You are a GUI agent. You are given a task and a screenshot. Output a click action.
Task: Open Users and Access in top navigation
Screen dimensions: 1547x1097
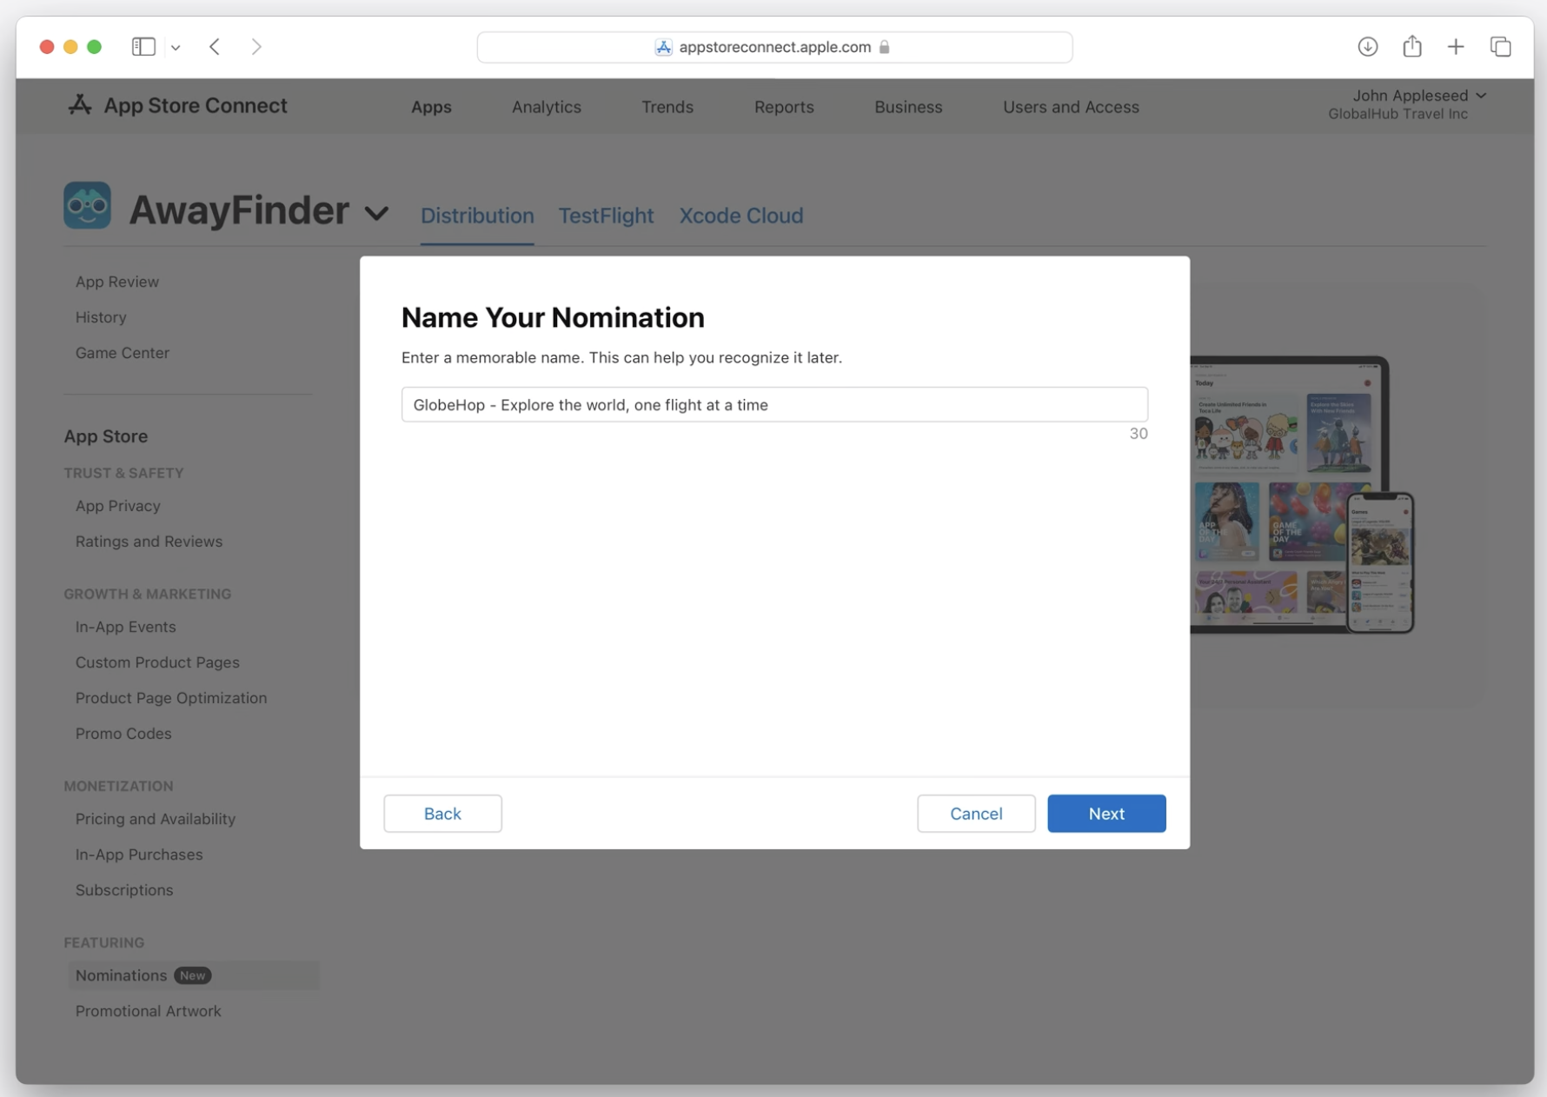[1071, 107]
